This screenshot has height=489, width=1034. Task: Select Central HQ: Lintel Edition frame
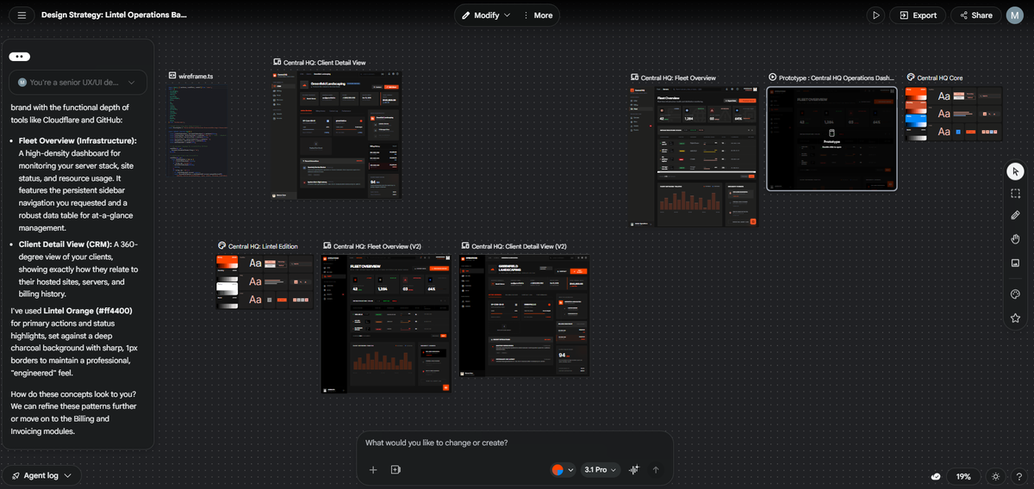265,282
